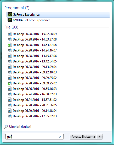Click the search box containing "gef"
Image resolution: width=114 pixels, height=145 pixels.
(35, 137)
